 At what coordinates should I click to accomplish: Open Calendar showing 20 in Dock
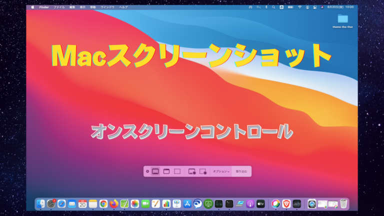point(82,204)
